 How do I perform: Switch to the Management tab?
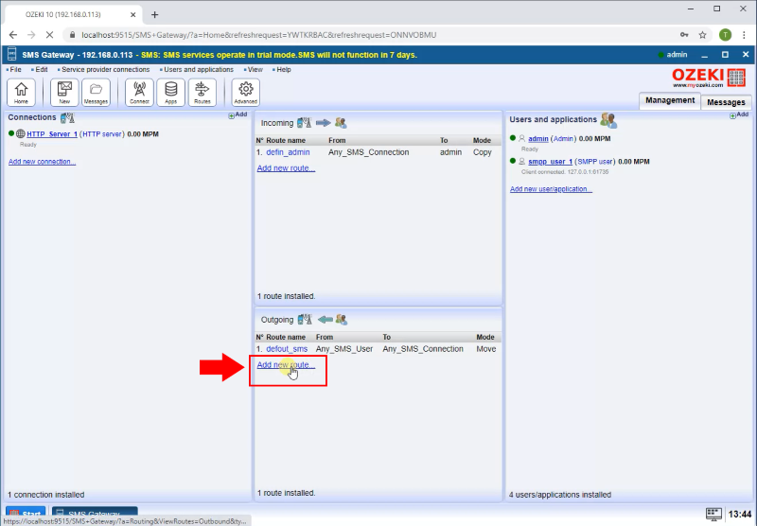(x=670, y=100)
